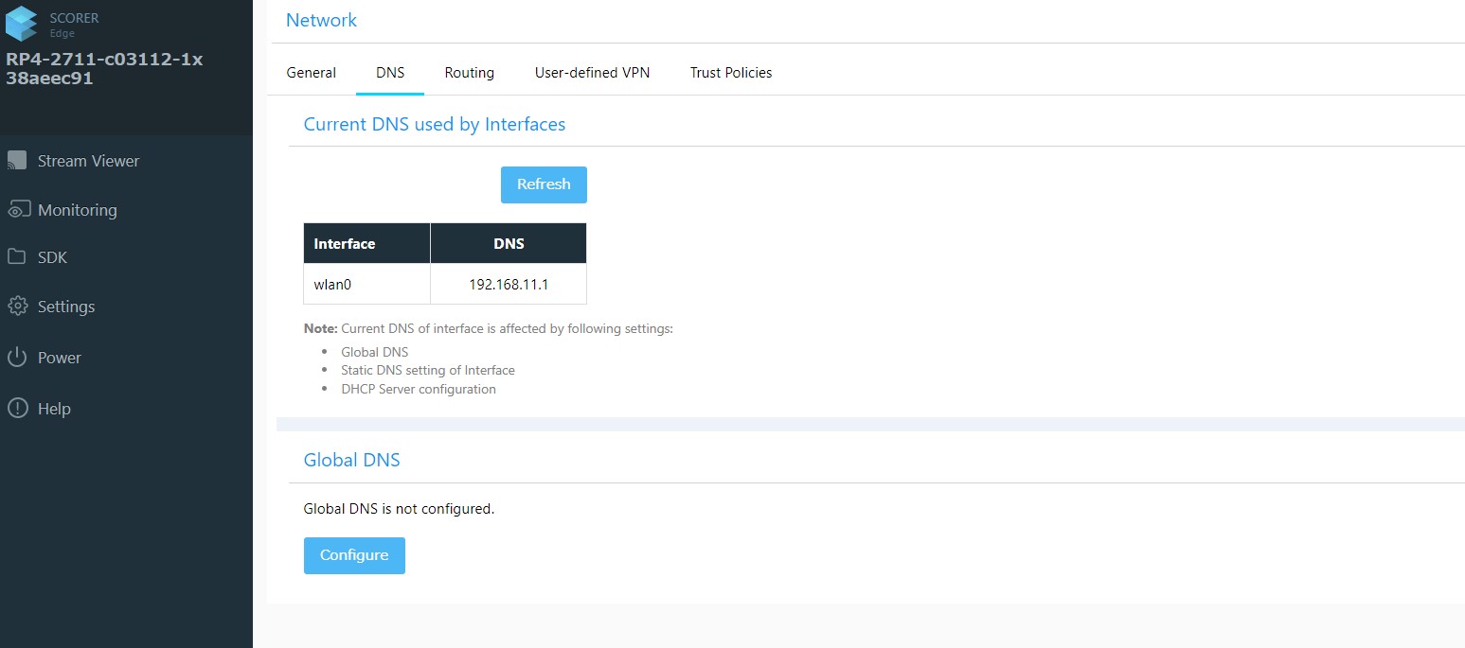Switch to the General tab

point(311,73)
